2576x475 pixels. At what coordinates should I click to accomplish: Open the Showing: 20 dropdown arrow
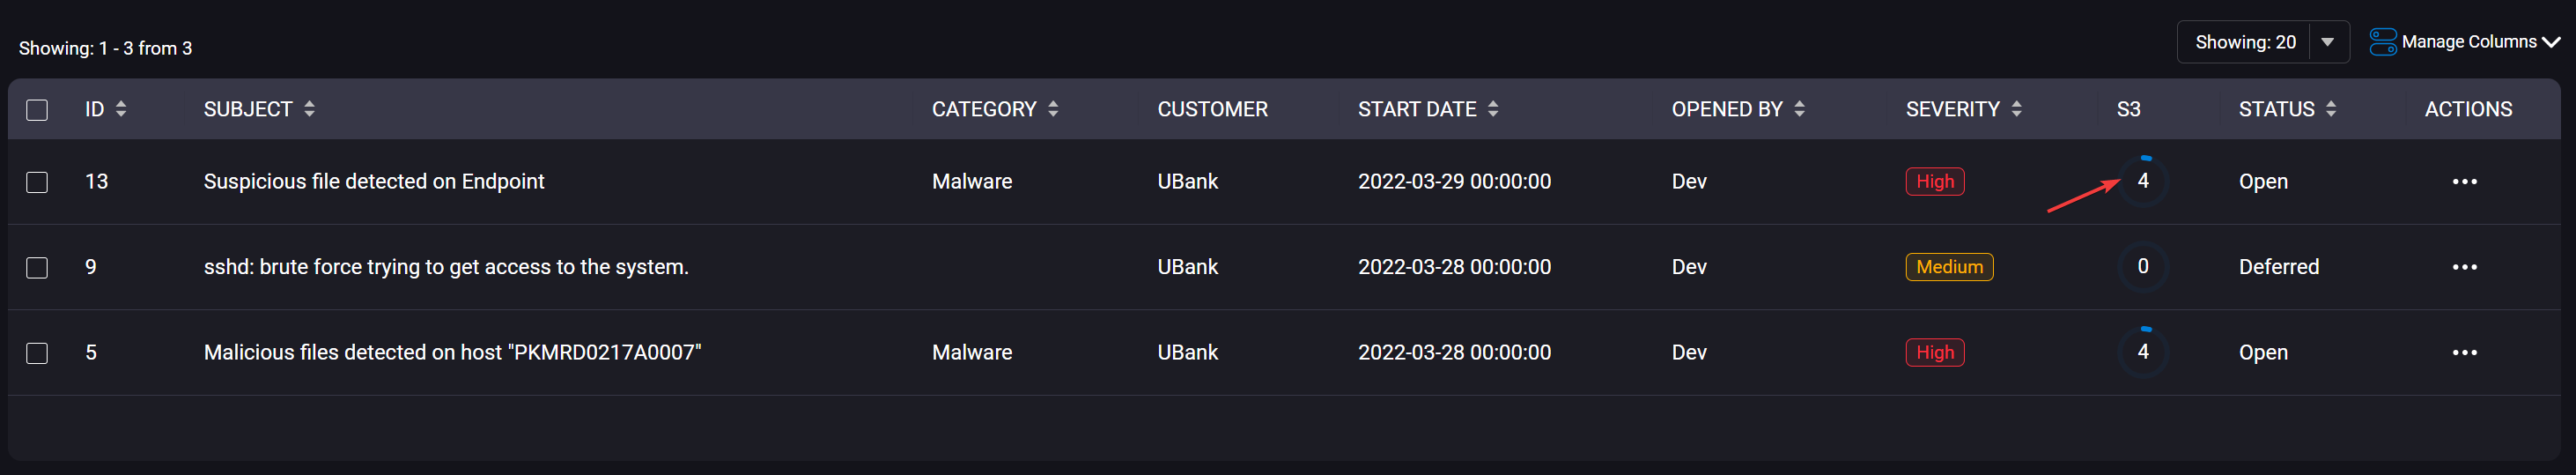coord(2328,42)
